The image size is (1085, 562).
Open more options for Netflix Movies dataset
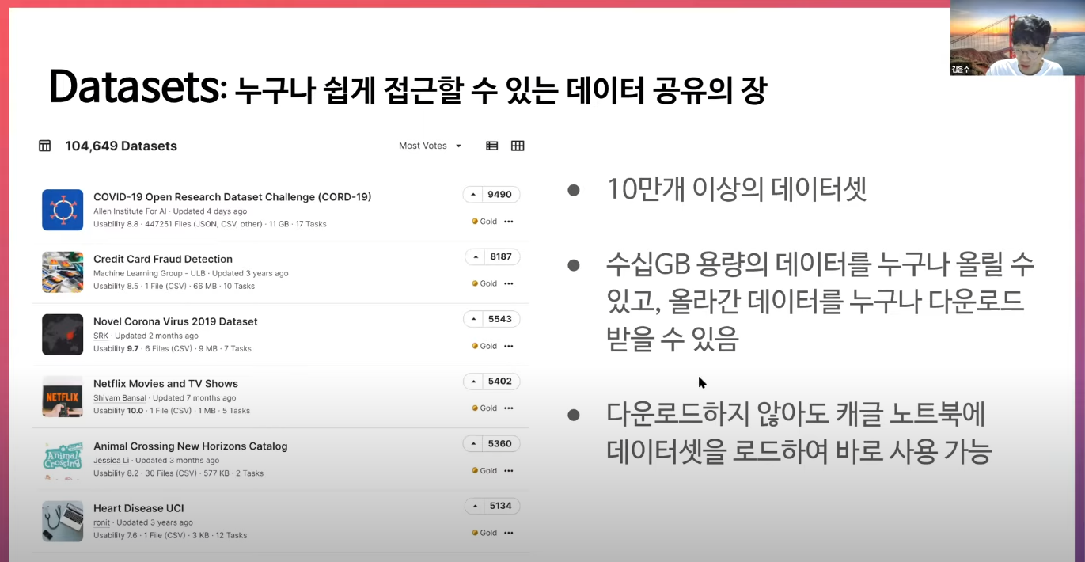(509, 408)
